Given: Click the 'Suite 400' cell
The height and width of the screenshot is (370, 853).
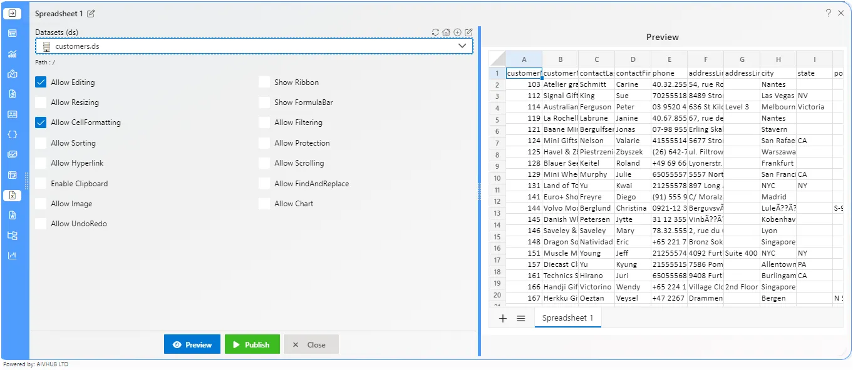Looking at the screenshot, I should 742,253.
